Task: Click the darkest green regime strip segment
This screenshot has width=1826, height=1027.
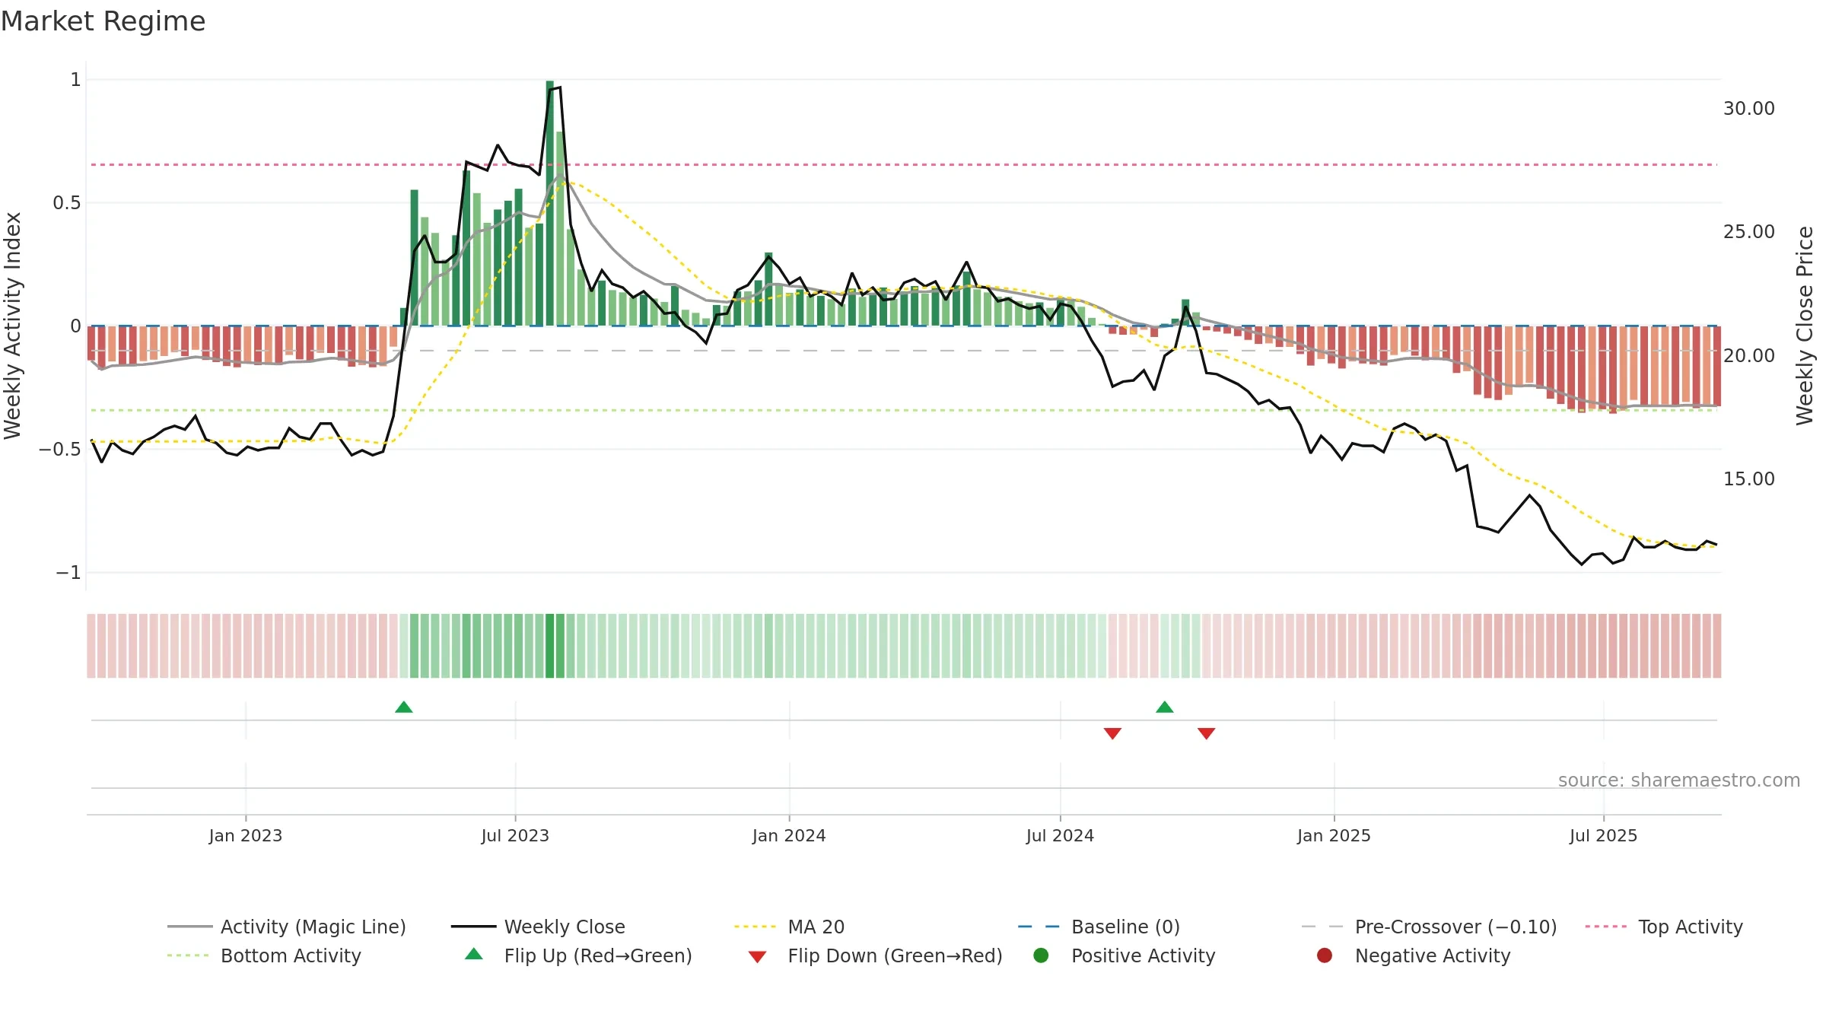Action: [x=549, y=646]
